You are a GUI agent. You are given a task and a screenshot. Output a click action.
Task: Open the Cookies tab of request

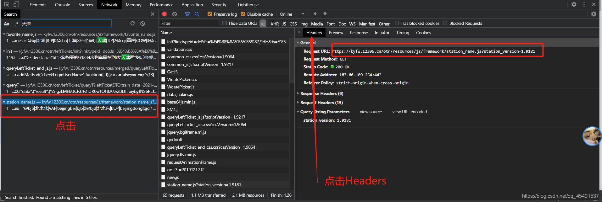tap(423, 33)
